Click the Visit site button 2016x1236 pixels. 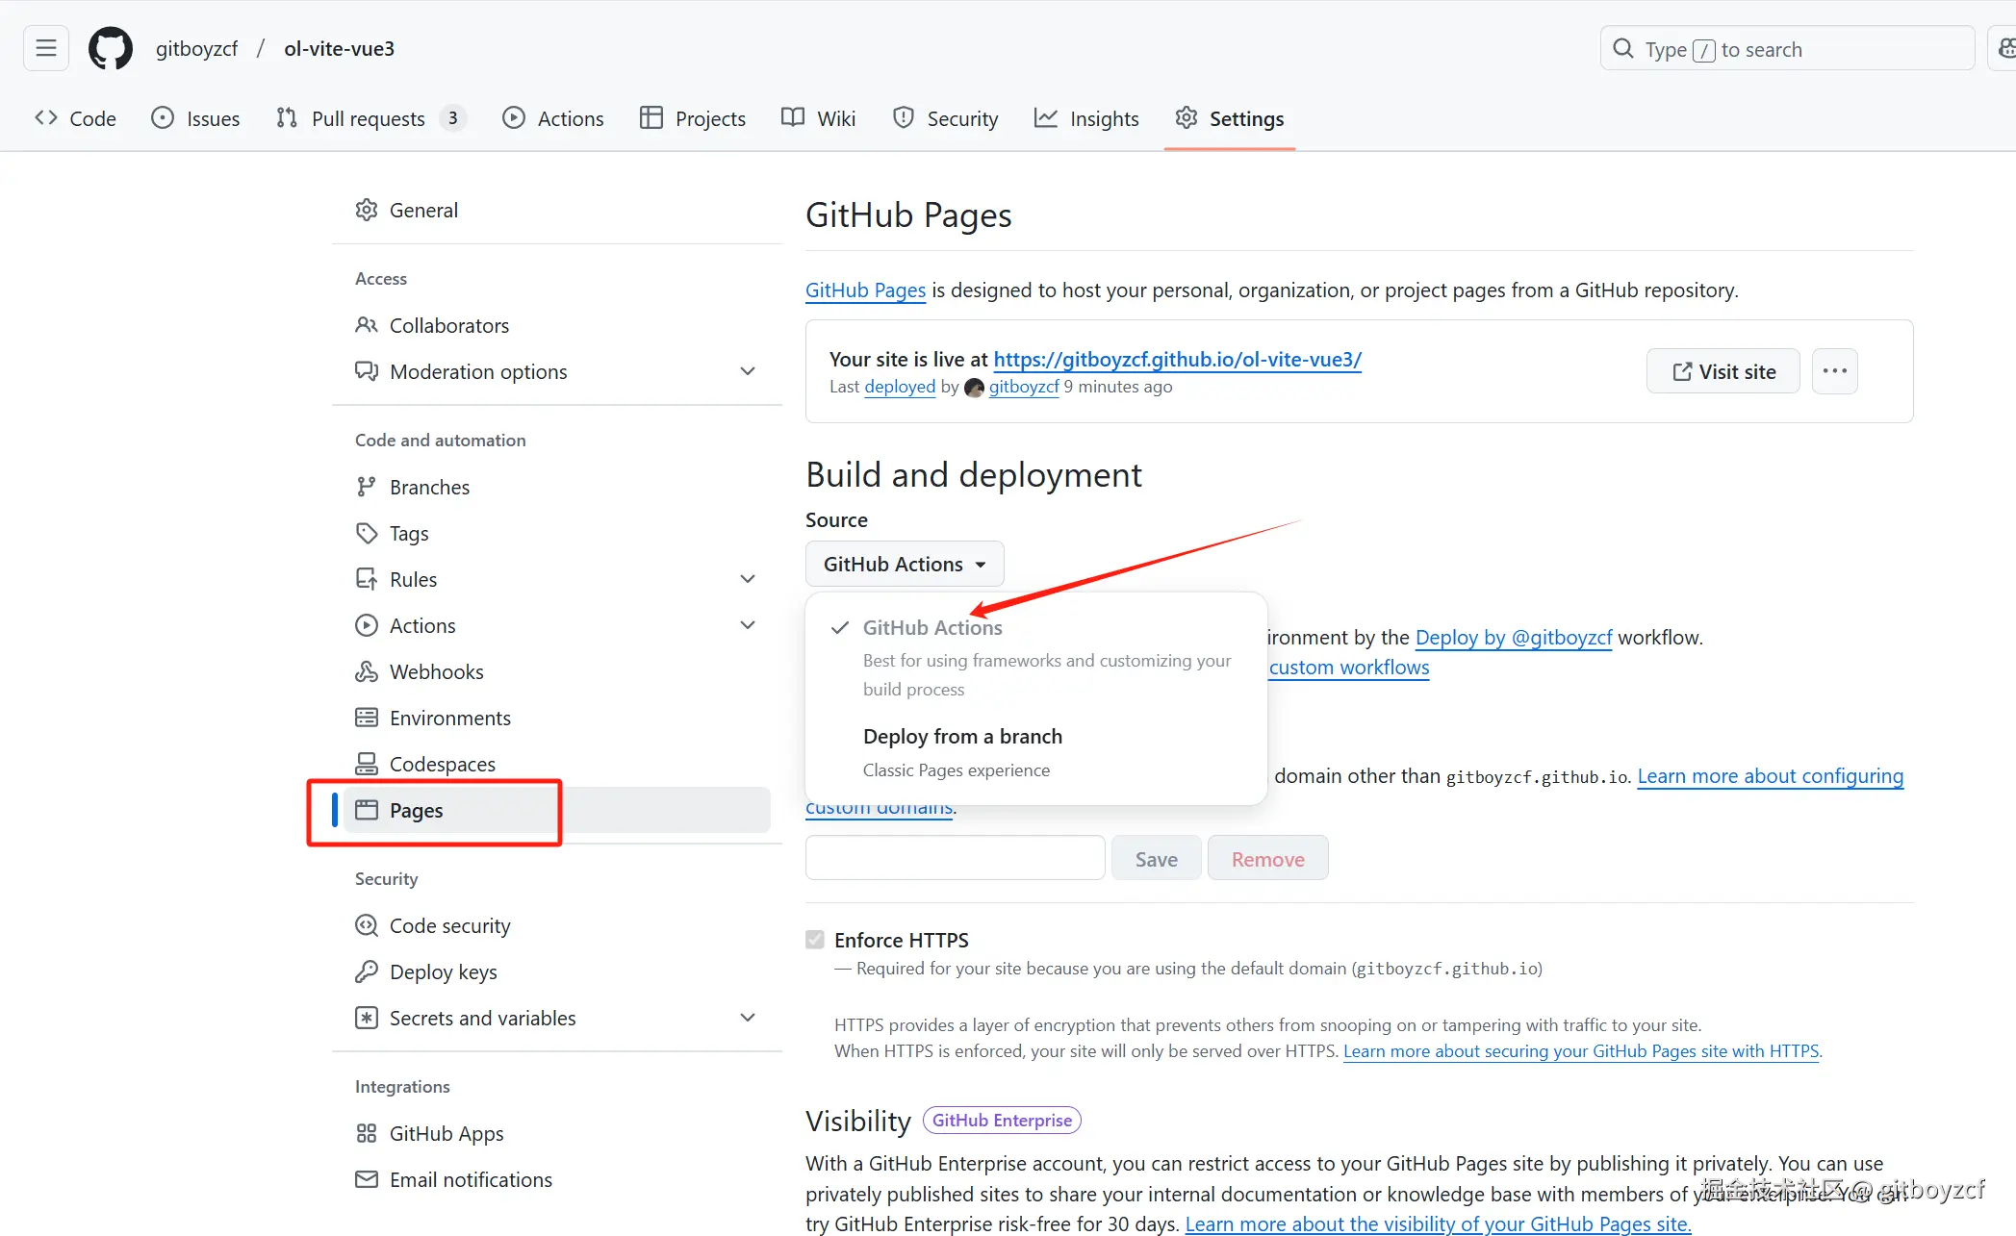tap(1723, 370)
